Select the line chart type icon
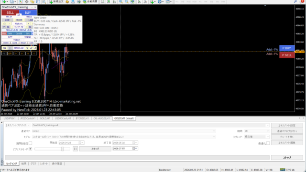 coord(114,2)
